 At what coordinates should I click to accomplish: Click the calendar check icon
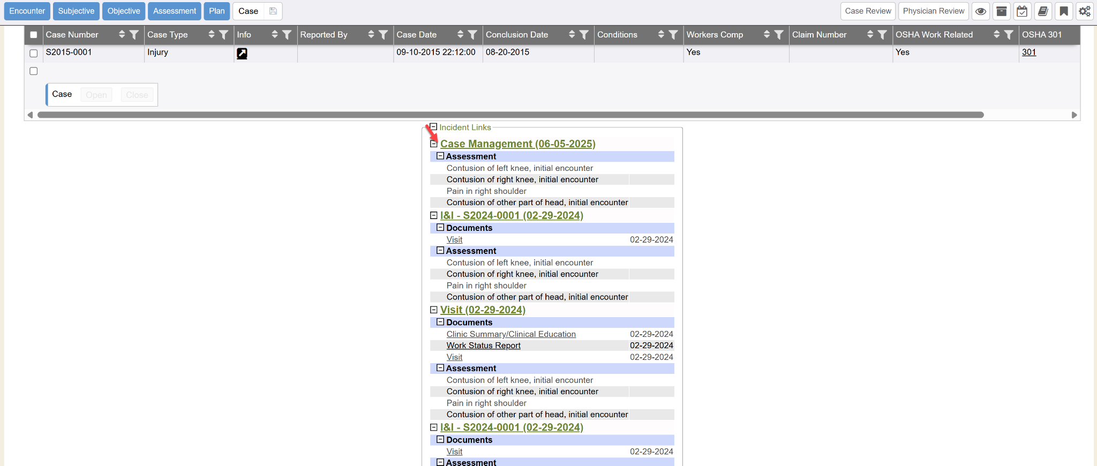click(1022, 11)
